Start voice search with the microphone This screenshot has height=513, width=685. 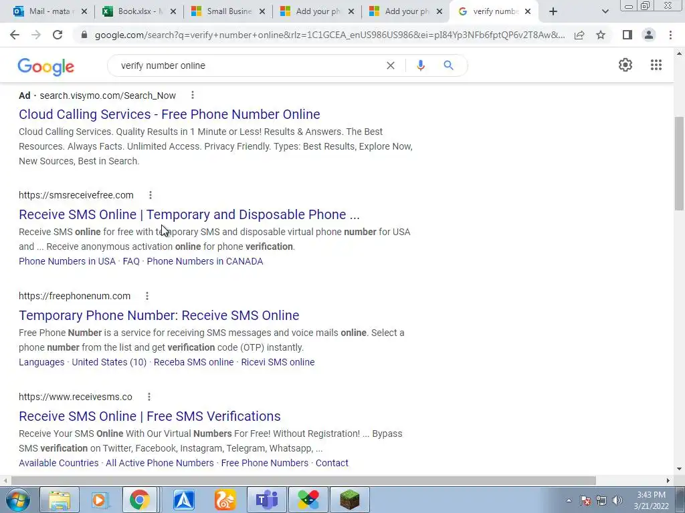[x=420, y=65]
